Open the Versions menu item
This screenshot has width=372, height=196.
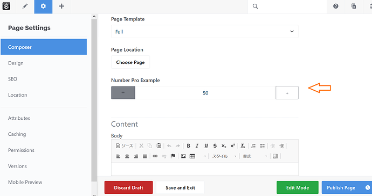pos(17,166)
